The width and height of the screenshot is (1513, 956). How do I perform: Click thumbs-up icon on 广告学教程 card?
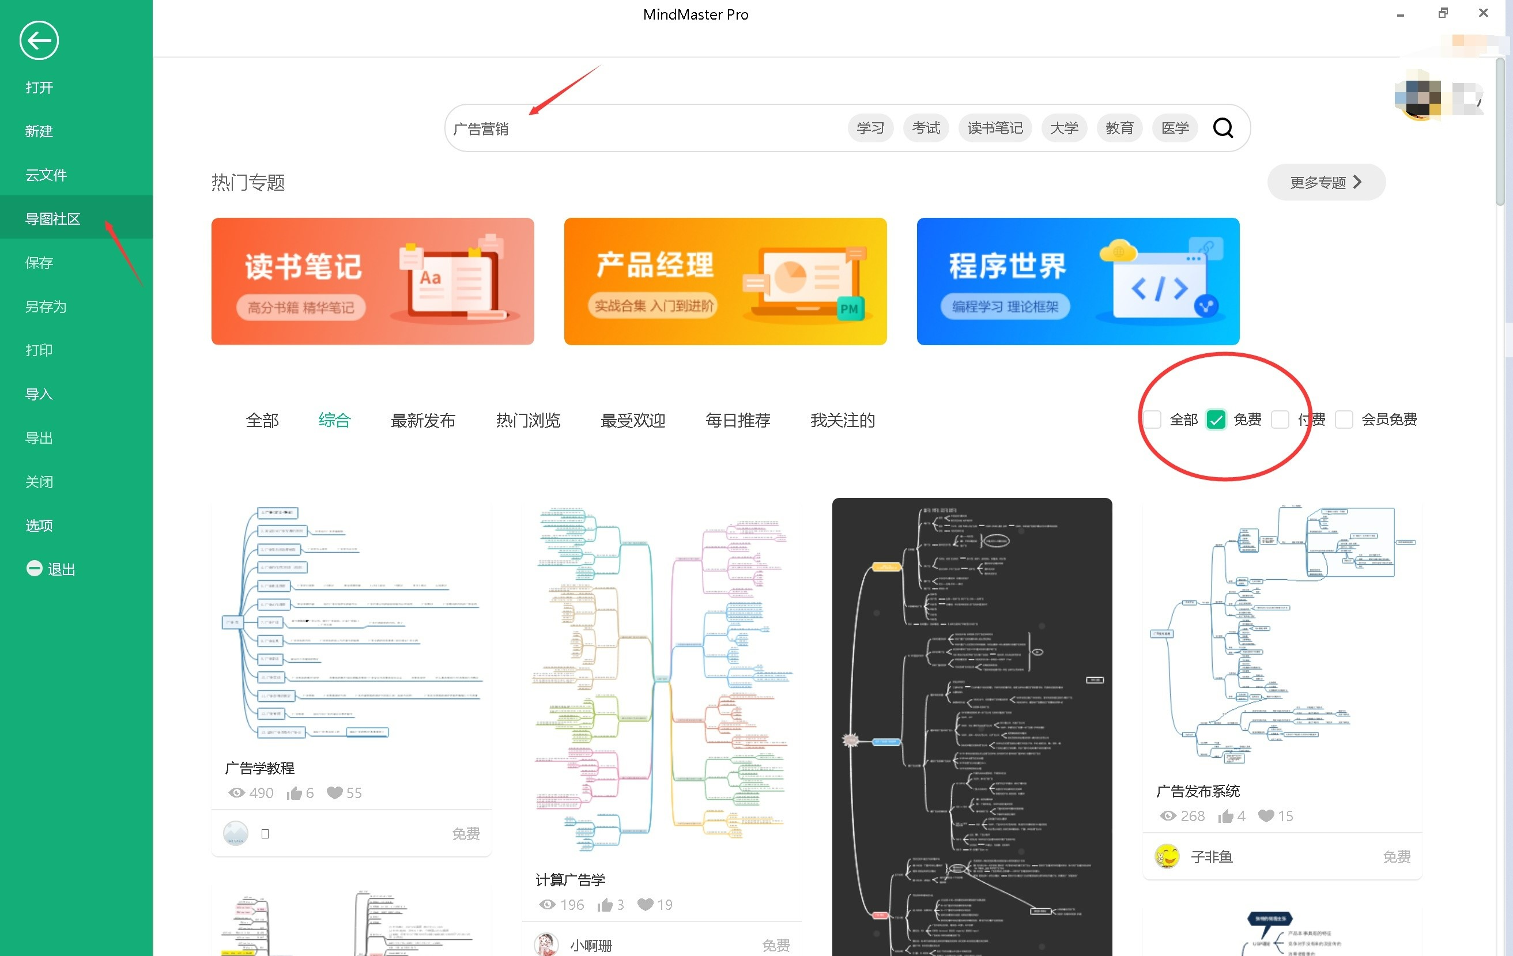pyautogui.click(x=294, y=793)
